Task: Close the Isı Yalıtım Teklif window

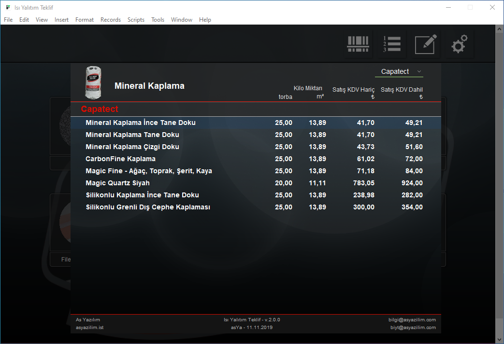Action: point(492,7)
